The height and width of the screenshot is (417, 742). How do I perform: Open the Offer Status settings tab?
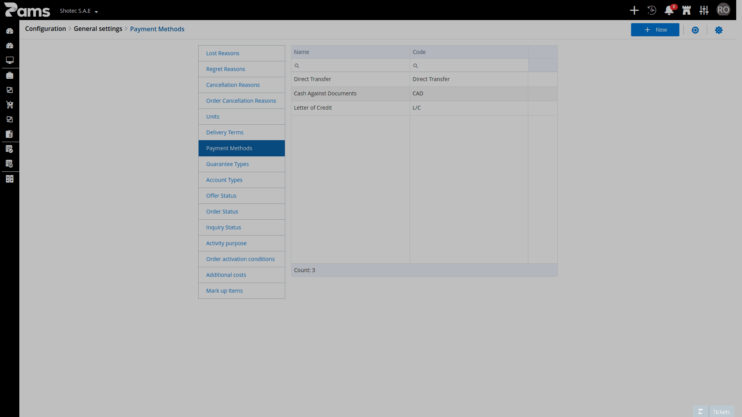coord(242,196)
